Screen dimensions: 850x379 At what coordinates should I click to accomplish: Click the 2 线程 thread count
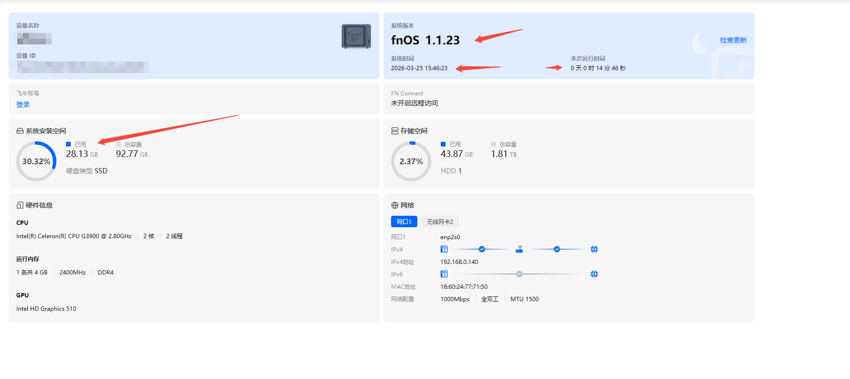[174, 236]
